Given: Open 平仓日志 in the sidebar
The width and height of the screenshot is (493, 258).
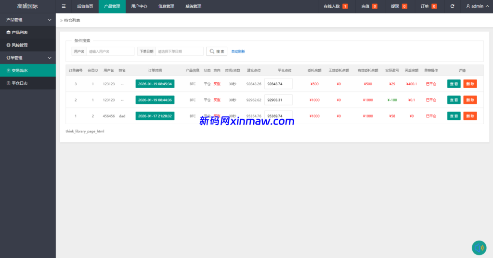Looking at the screenshot, I should tap(28, 83).
